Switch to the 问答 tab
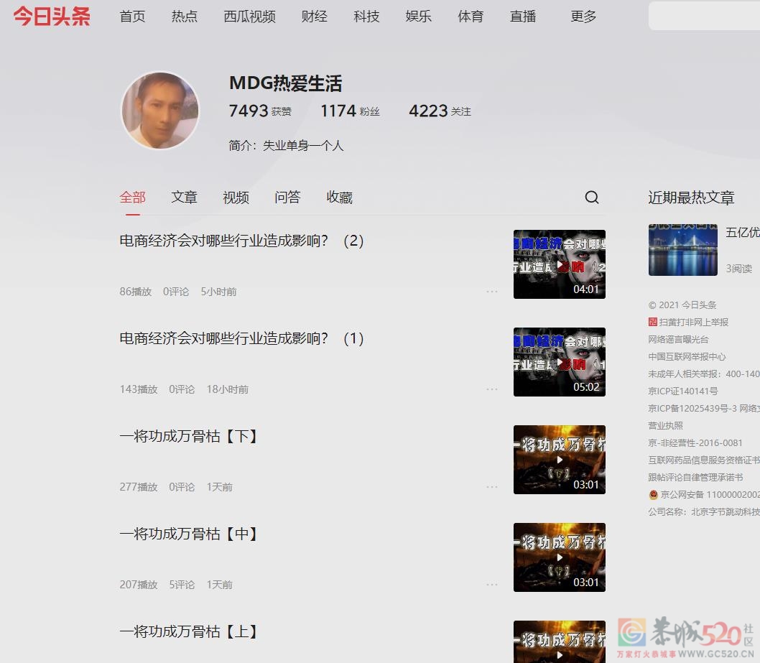760x663 pixels. point(287,198)
